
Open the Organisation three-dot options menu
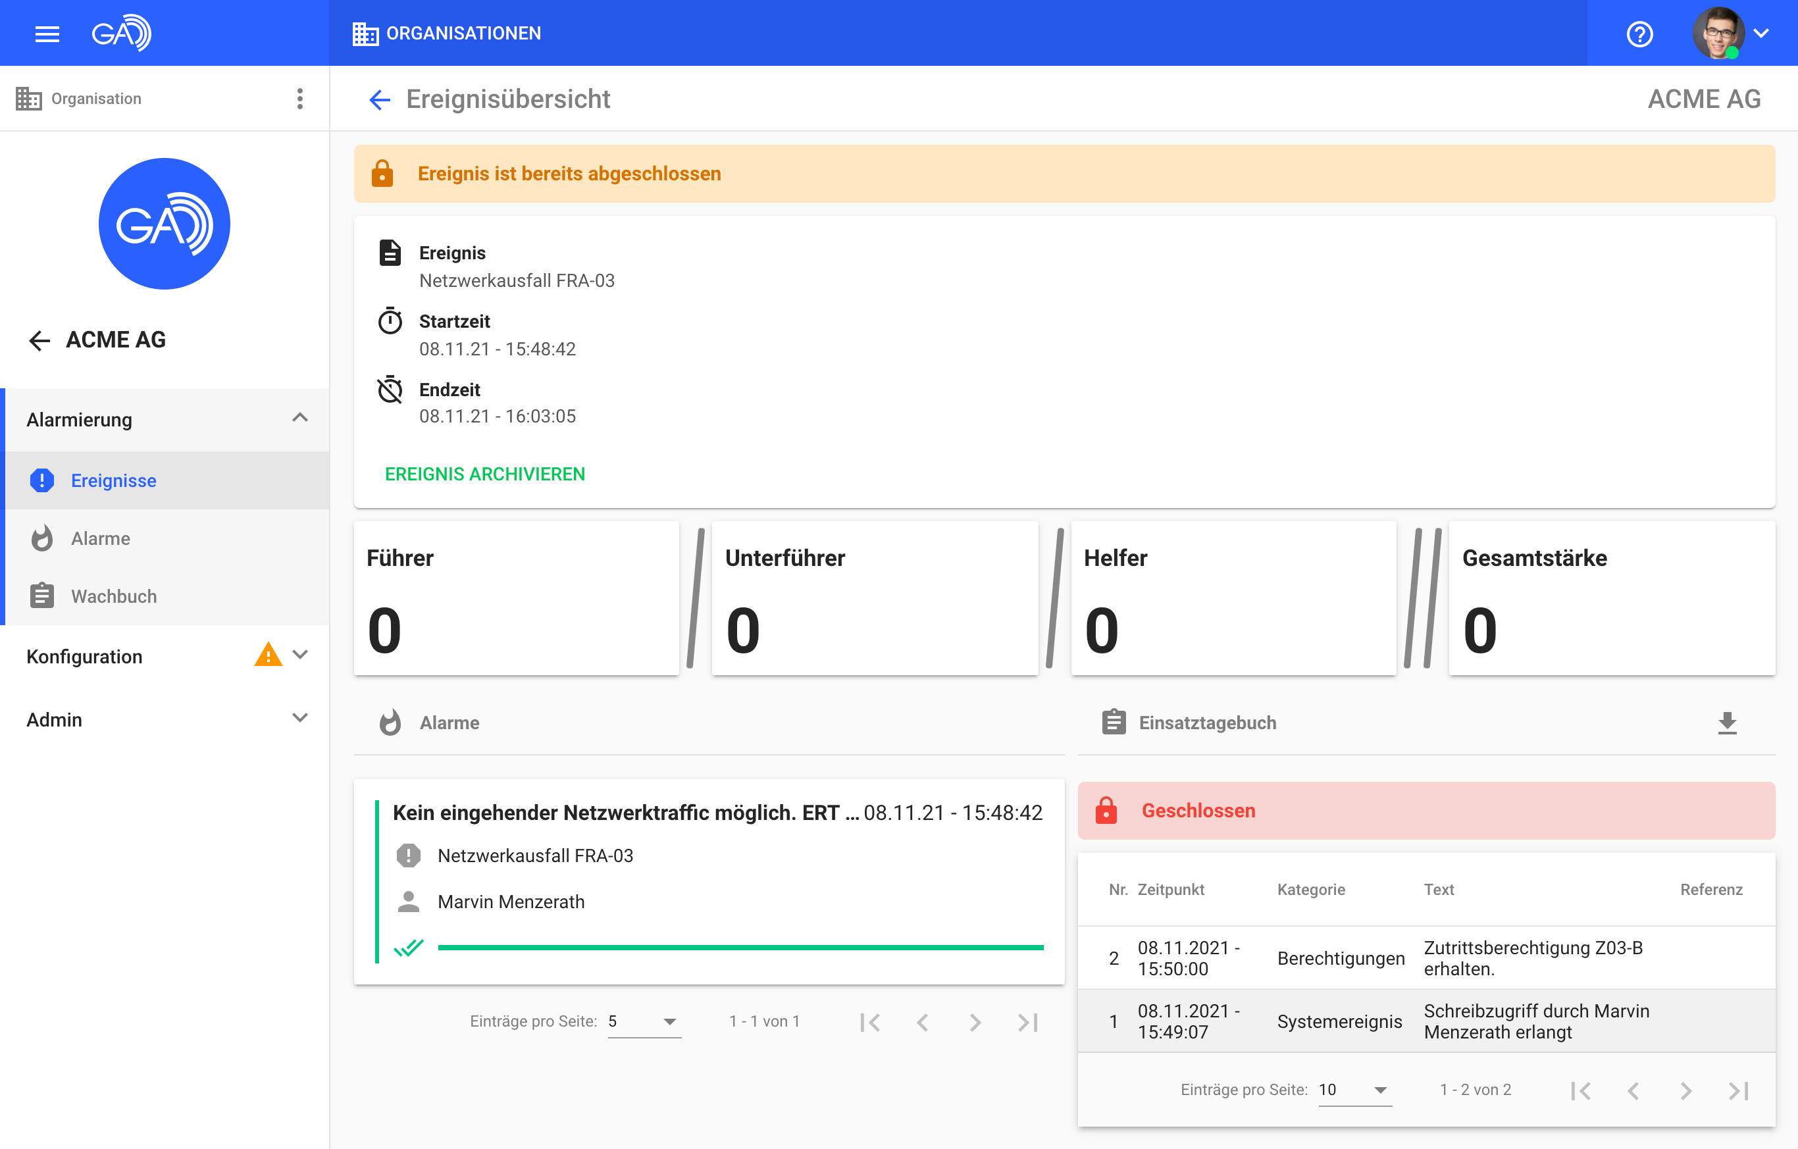pyautogui.click(x=299, y=99)
